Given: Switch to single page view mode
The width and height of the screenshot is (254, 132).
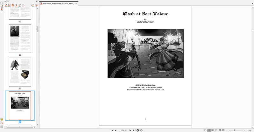Looking at the screenshot, I should [x=205, y=130].
